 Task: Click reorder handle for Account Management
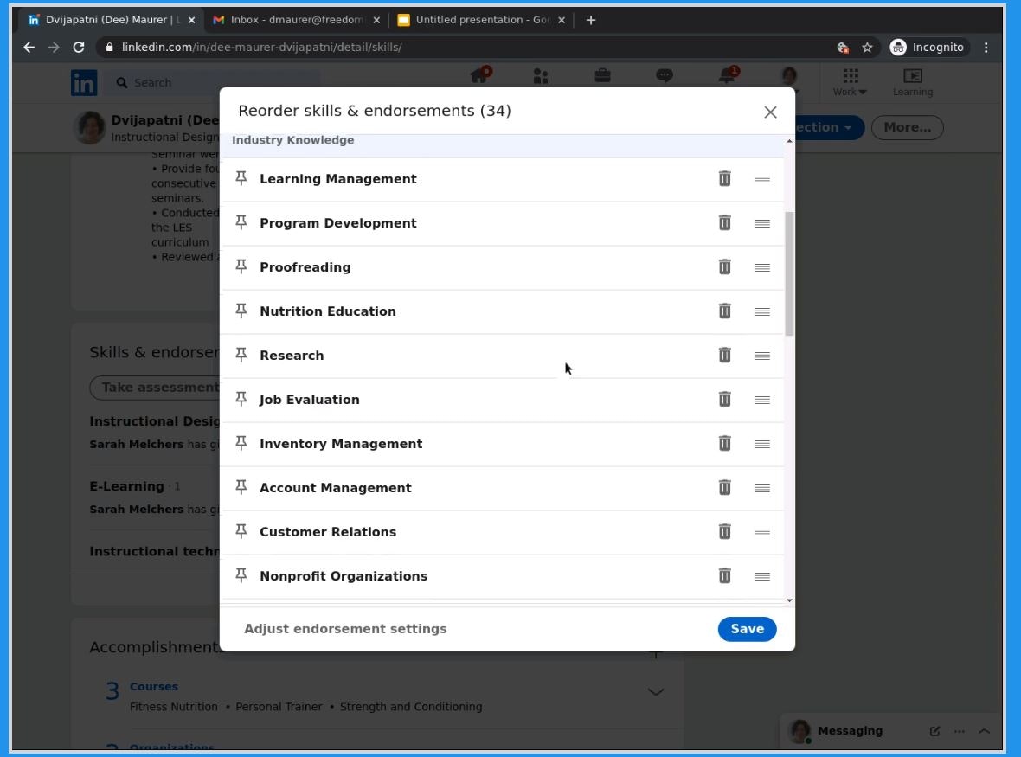[x=761, y=488]
